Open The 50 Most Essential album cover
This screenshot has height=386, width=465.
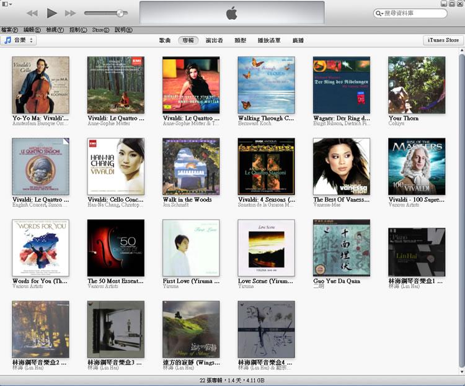[x=116, y=248]
